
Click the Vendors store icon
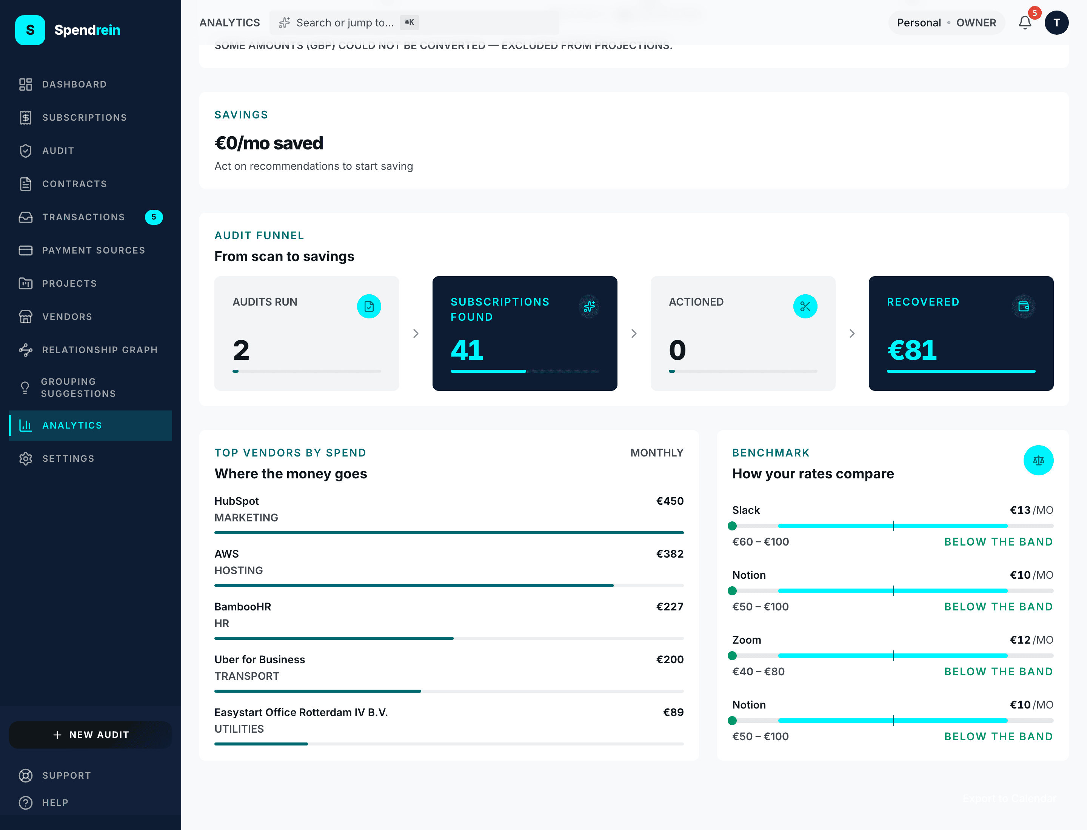pyautogui.click(x=26, y=317)
